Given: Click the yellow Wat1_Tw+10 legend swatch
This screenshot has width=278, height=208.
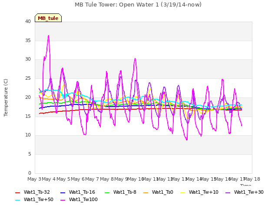Looking at the screenshot, I should (182, 192).
